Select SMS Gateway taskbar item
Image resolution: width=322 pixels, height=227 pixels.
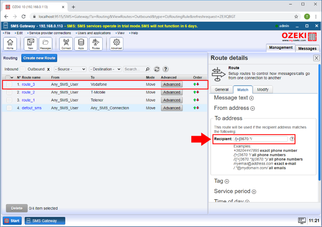pyautogui.click(x=45, y=221)
